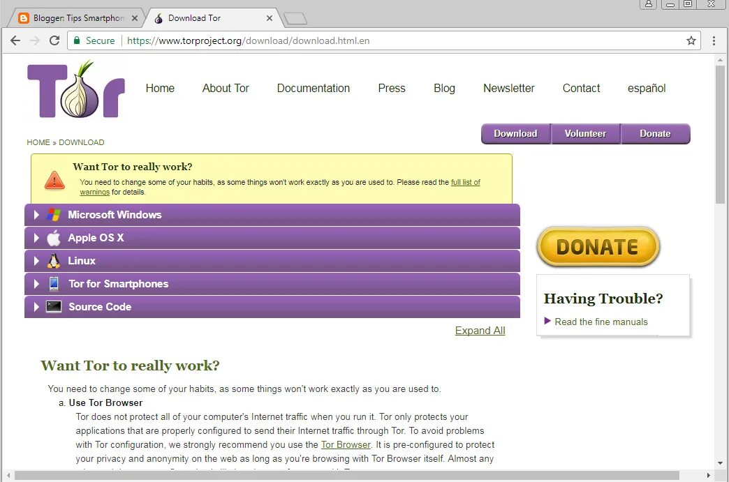Click the triangle beside Read the fine manuals

tap(547, 321)
